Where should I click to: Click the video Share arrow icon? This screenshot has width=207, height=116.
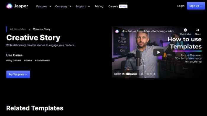[198, 30]
